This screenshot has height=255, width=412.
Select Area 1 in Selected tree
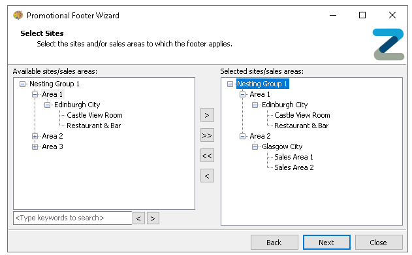(260, 94)
